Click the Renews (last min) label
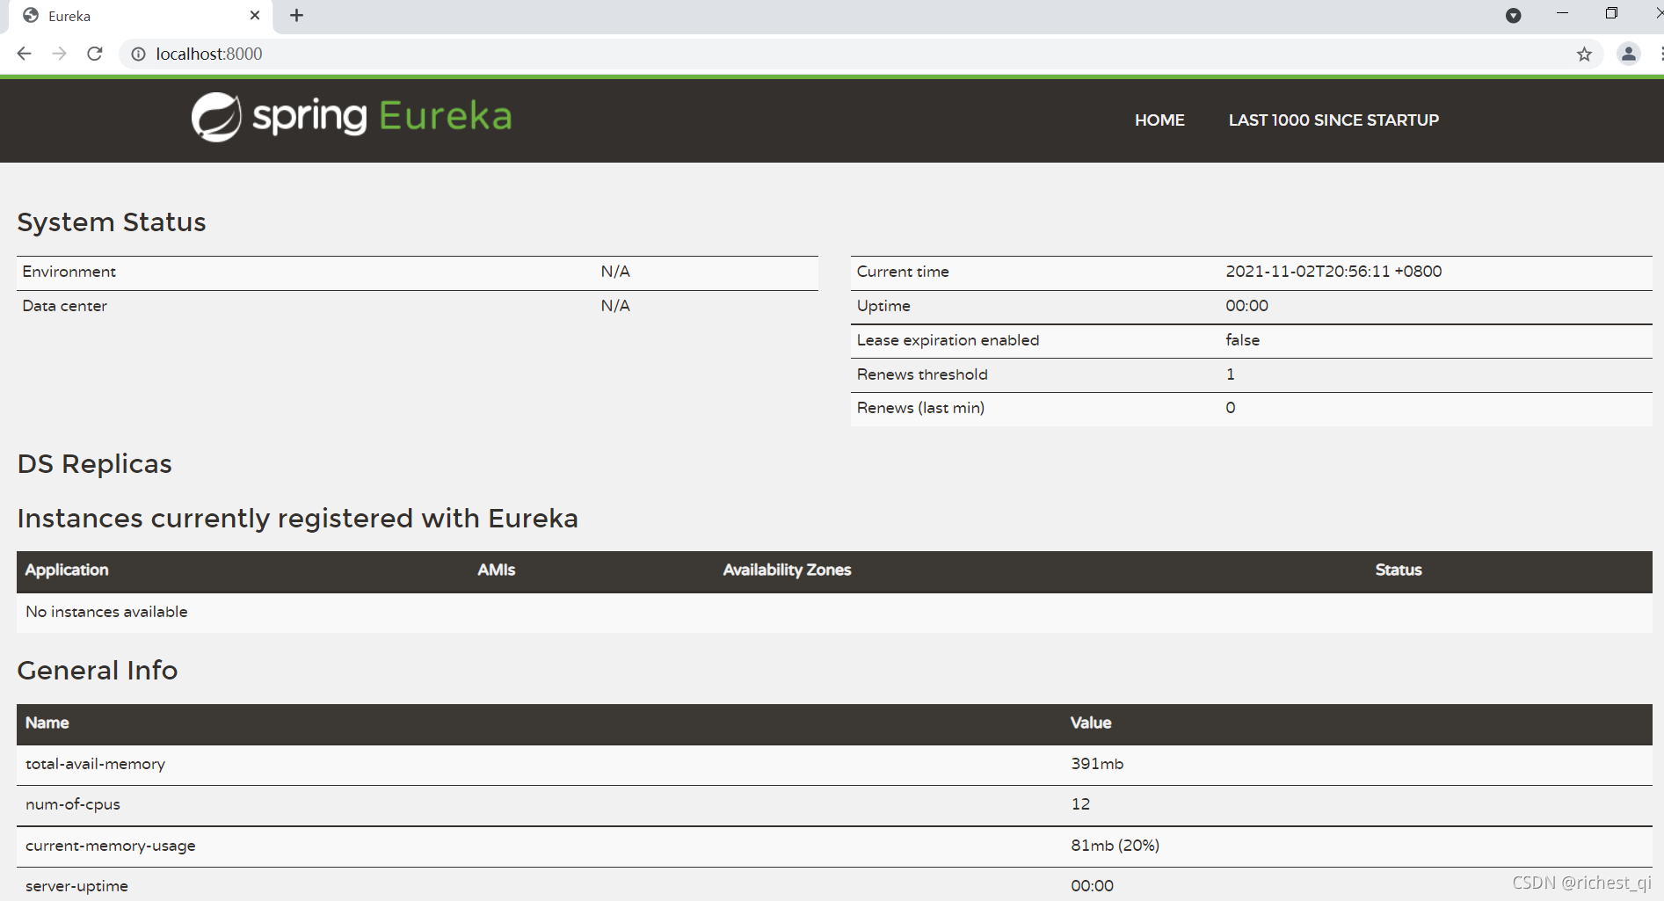The image size is (1664, 901). [920, 408]
